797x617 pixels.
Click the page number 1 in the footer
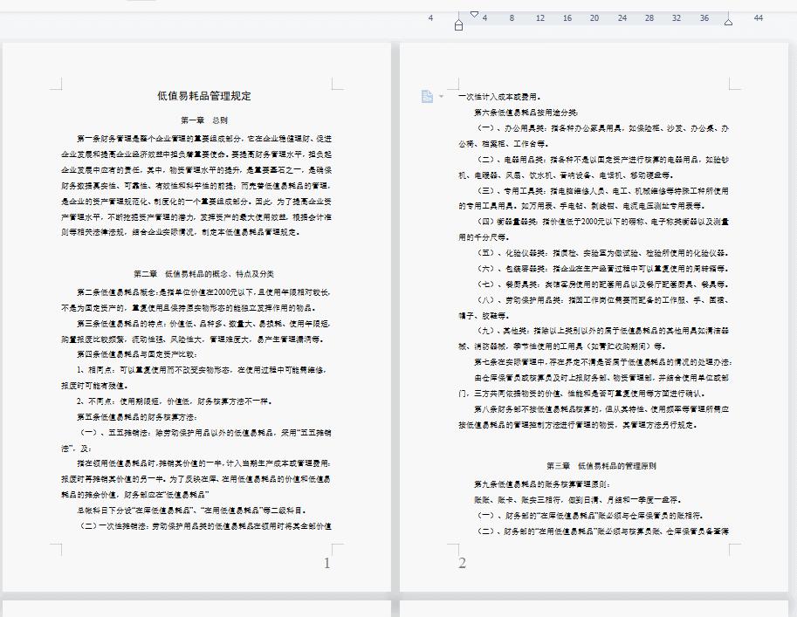(x=326, y=563)
